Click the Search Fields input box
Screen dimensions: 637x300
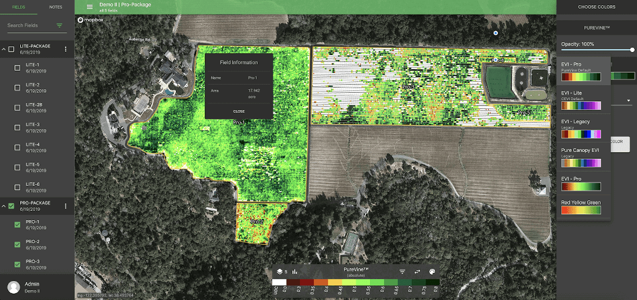coord(29,25)
